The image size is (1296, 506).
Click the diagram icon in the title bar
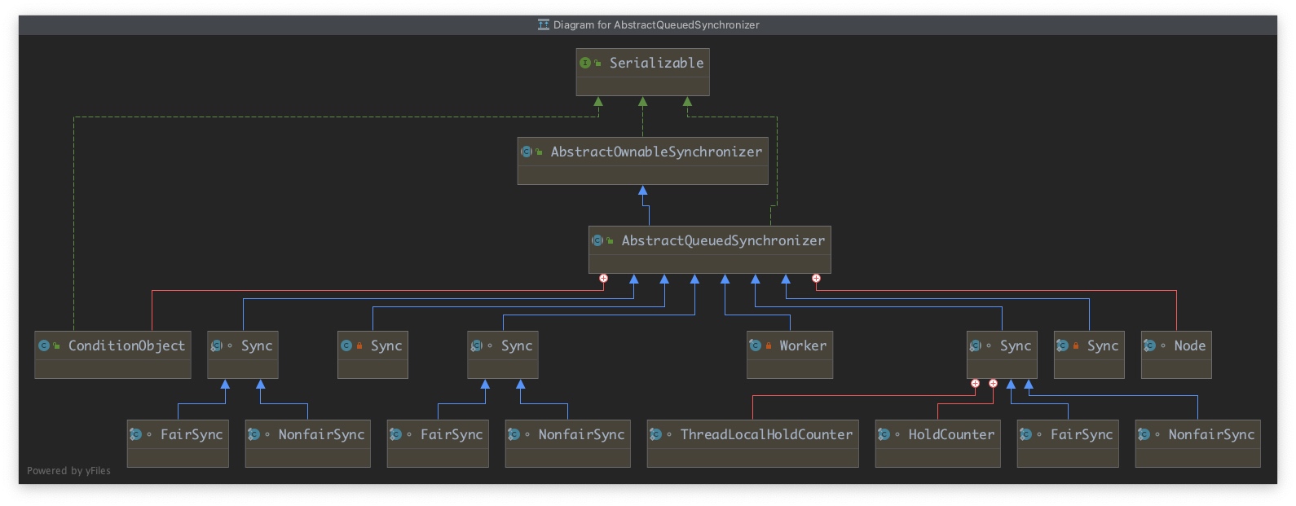(544, 25)
